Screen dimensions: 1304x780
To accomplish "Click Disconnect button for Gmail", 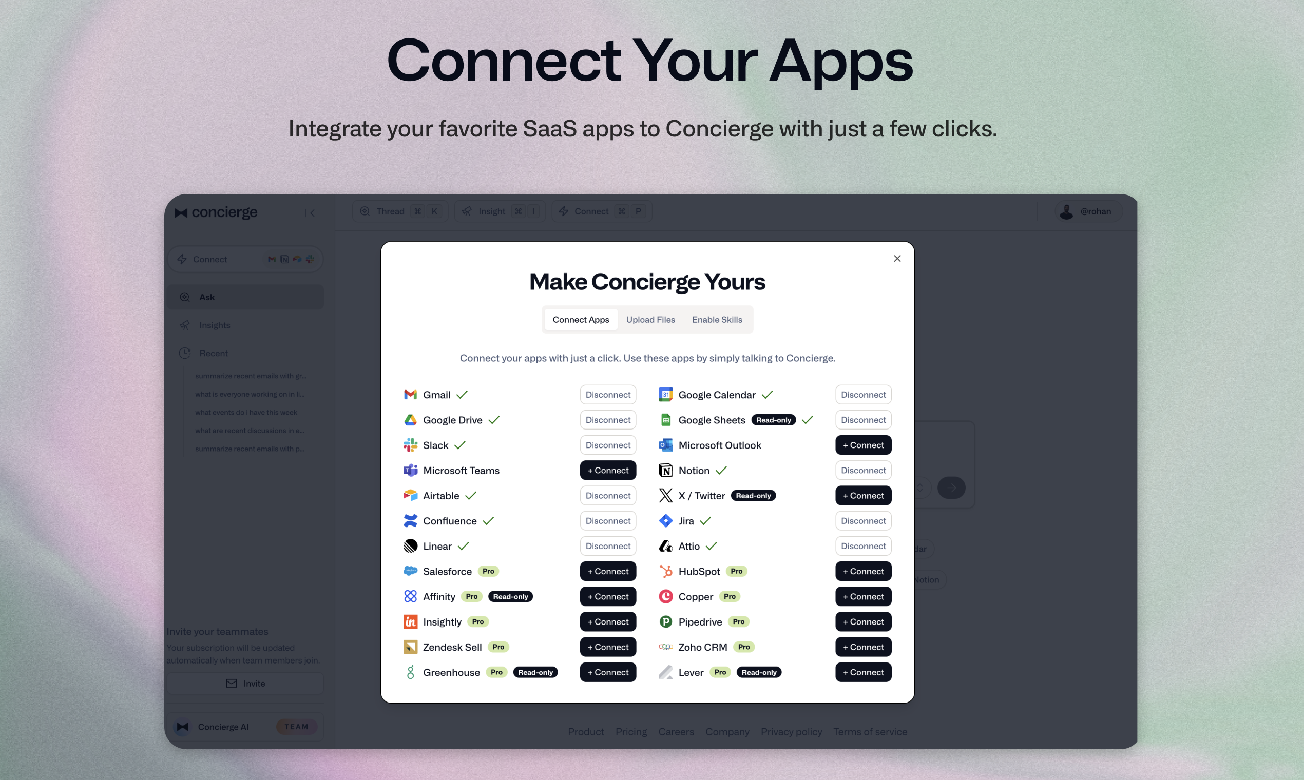I will pos(608,394).
